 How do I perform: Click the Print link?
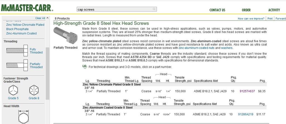(x=270, y=18)
